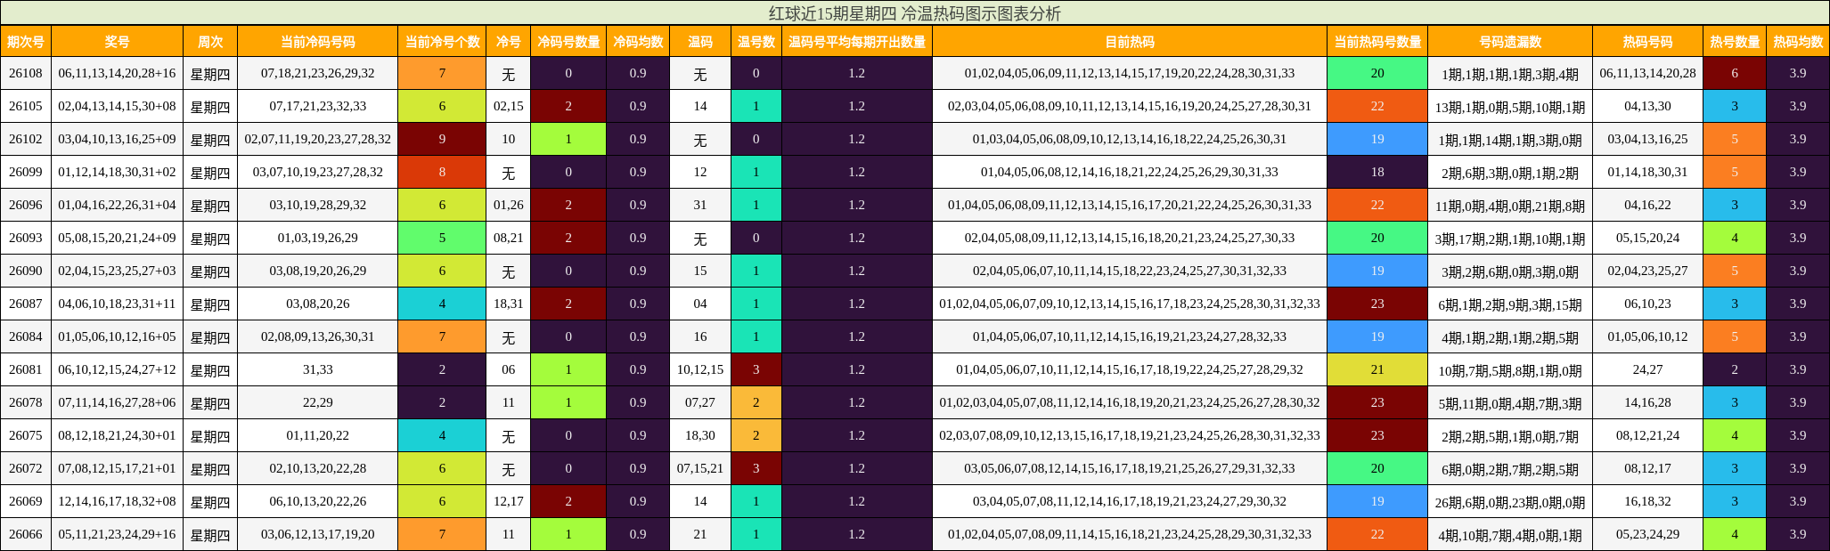This screenshot has height=551, width=1830.
Task: Click prize numbers 12,14,16,17,18,32+08
Action: pos(118,501)
